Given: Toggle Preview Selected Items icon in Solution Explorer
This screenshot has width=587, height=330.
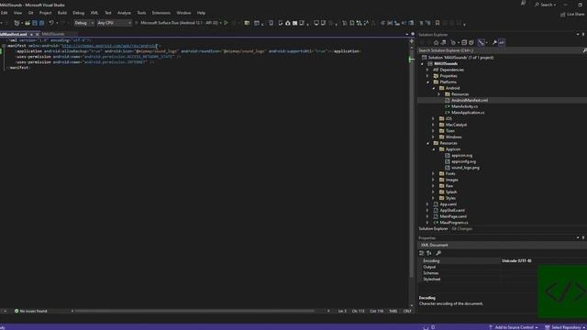Looking at the screenshot, I should click(502, 43).
